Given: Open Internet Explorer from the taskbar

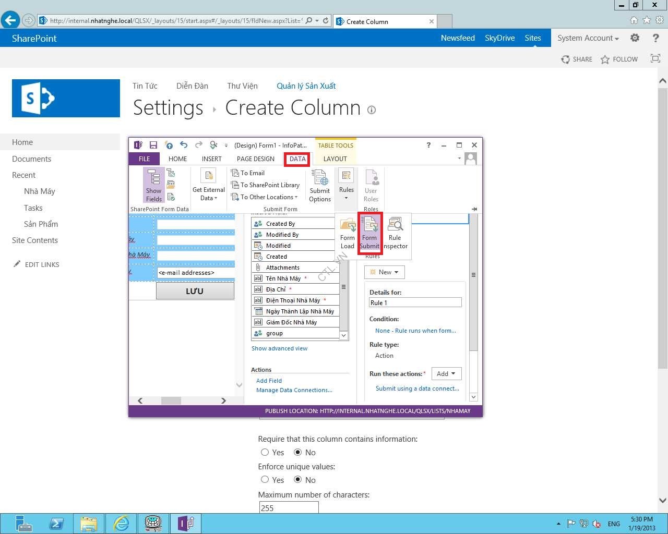Looking at the screenshot, I should click(121, 523).
